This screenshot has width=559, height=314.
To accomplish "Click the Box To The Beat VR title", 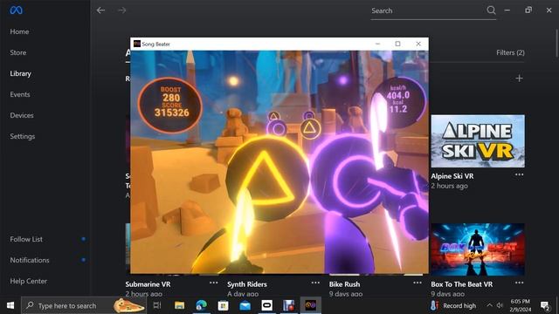I will 462,284.
